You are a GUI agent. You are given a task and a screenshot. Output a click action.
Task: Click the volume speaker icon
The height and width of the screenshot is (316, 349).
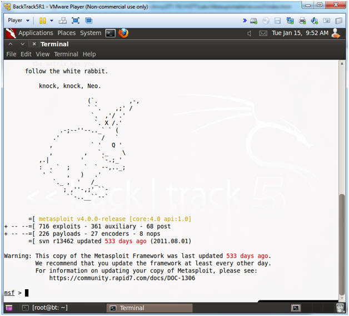tap(250, 33)
